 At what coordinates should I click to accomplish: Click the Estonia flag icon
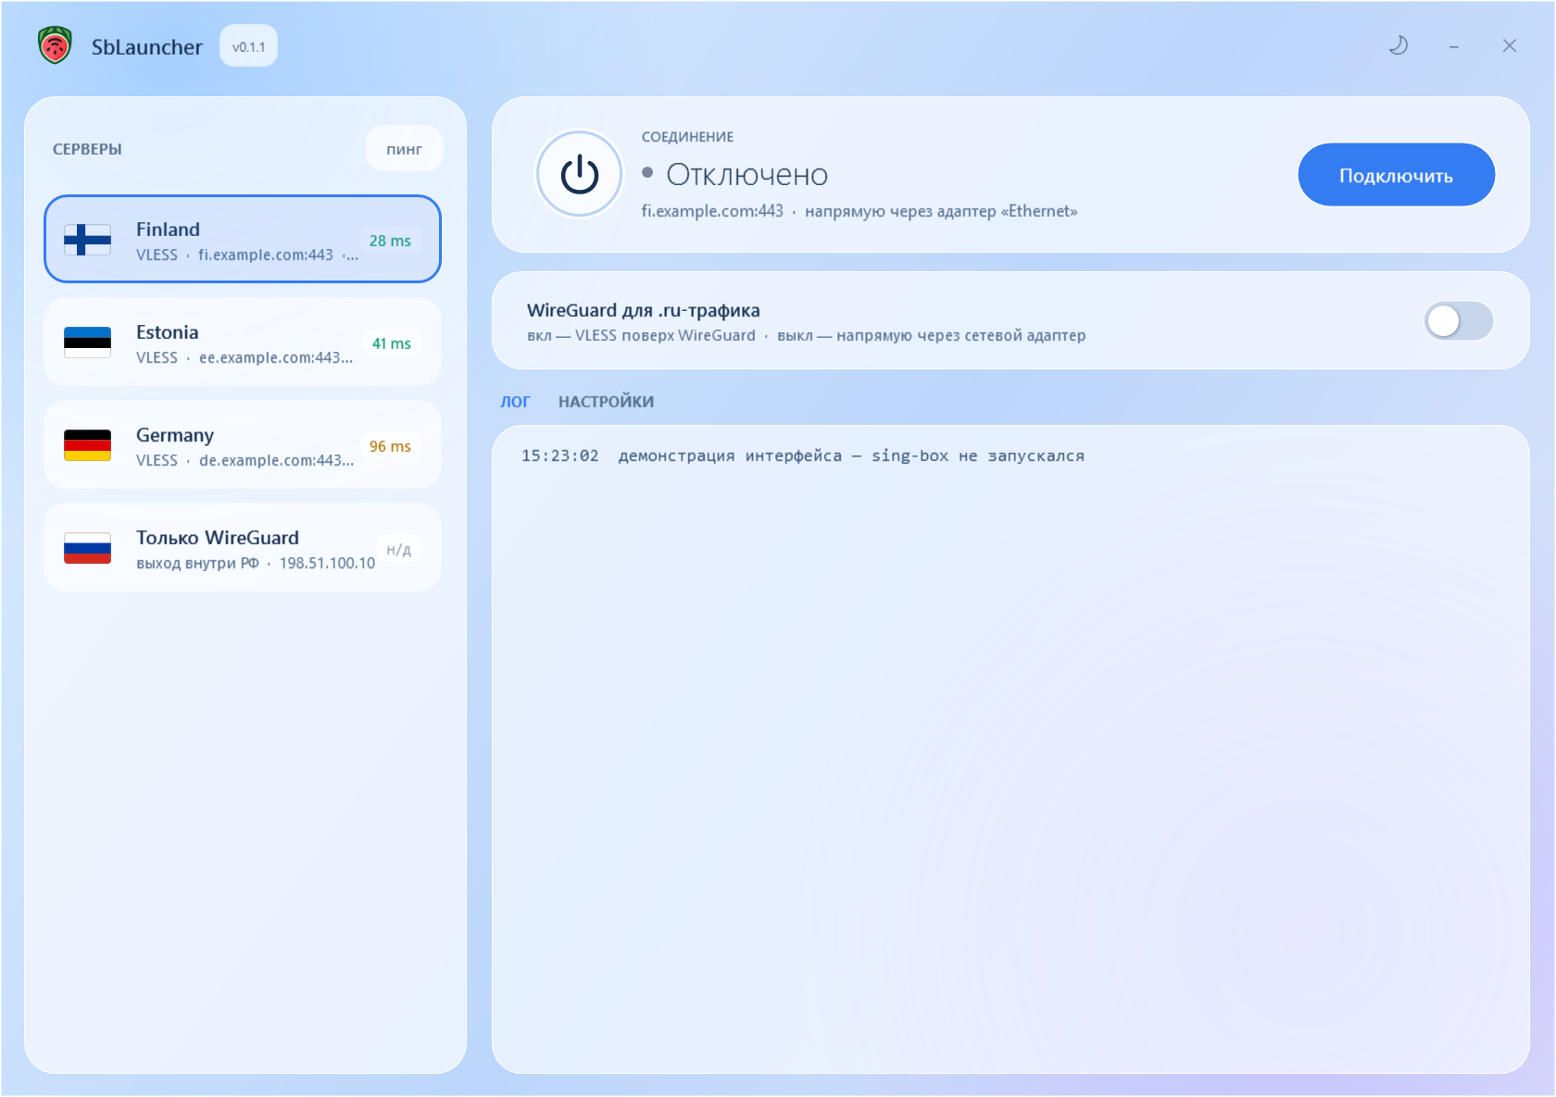87,343
